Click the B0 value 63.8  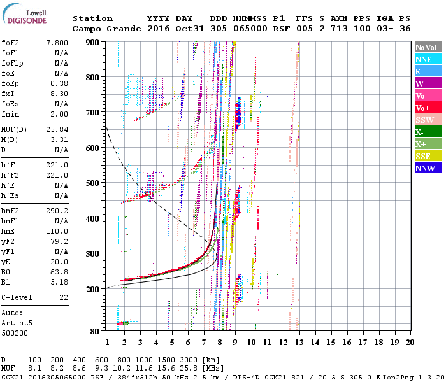pos(59,272)
